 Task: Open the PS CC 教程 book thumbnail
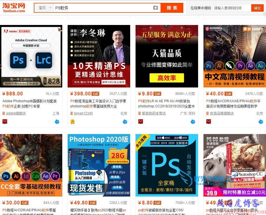(235, 165)
